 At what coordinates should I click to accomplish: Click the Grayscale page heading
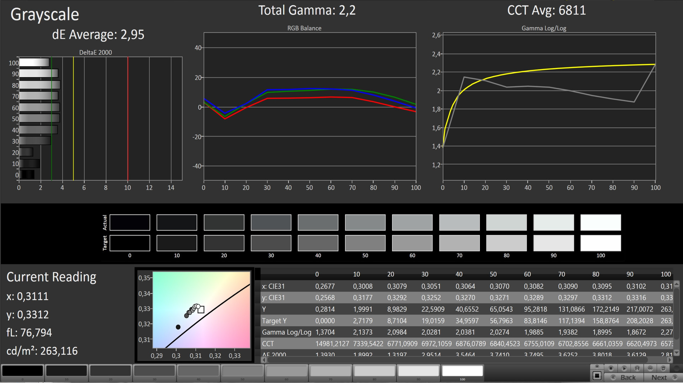45,15
